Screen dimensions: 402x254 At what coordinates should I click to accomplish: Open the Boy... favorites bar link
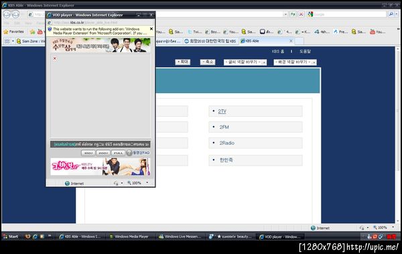212,31
